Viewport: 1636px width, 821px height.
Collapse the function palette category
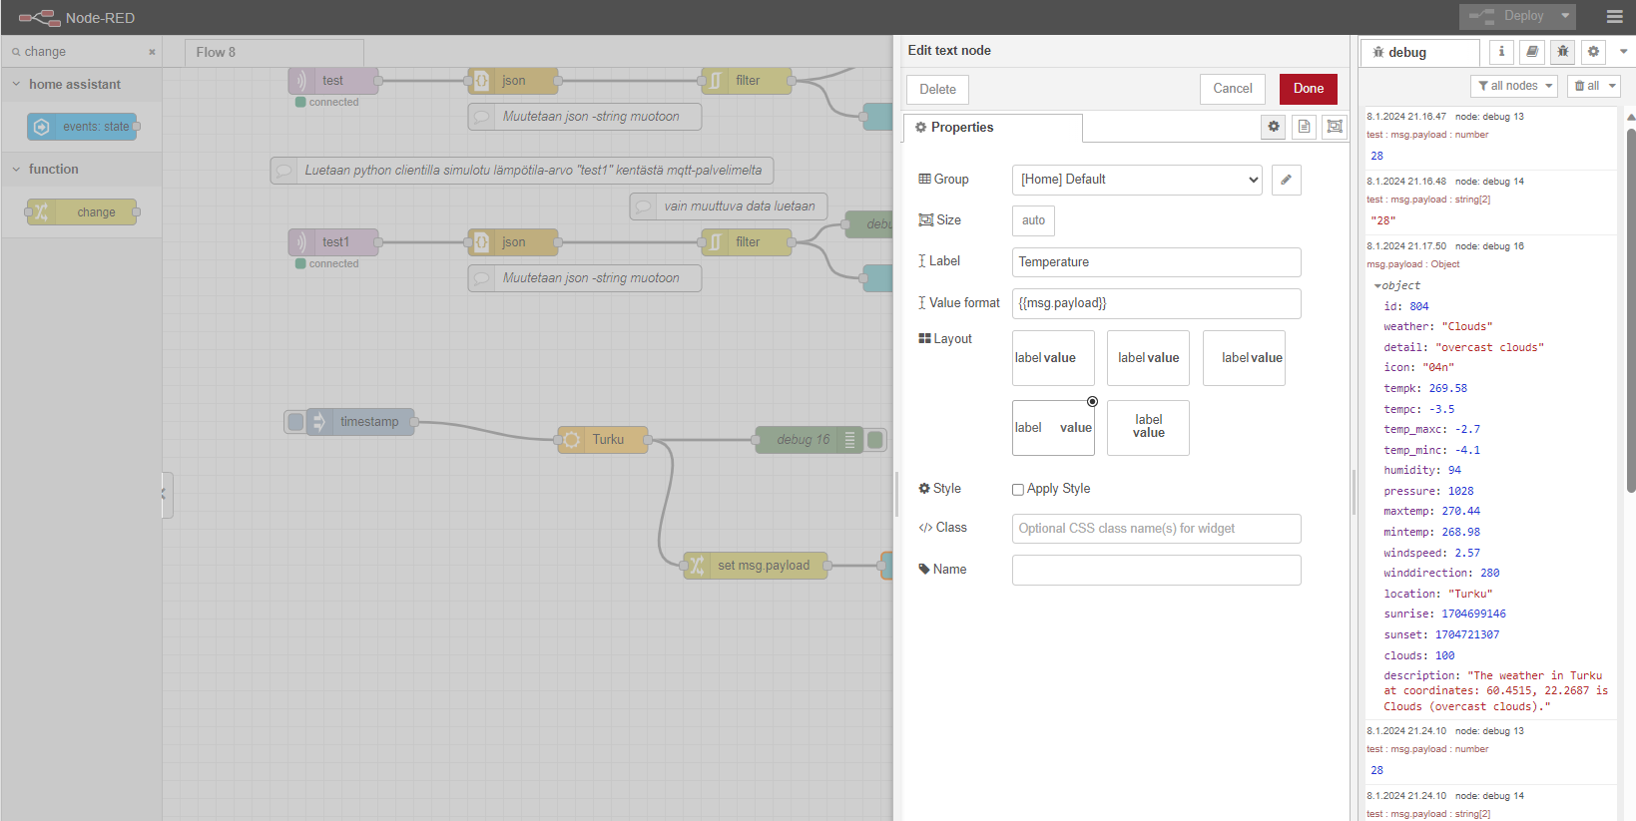(x=16, y=170)
